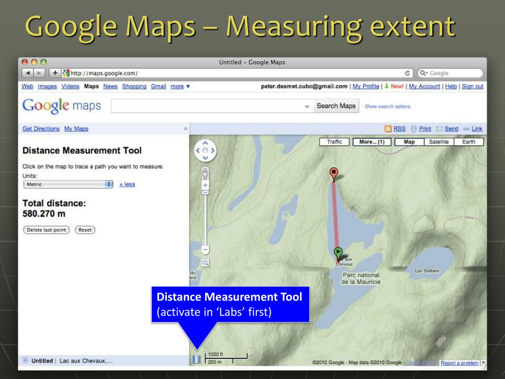This screenshot has width=505, height=379.
Task: Pan the map up with the top arrow
Action: tap(205, 143)
